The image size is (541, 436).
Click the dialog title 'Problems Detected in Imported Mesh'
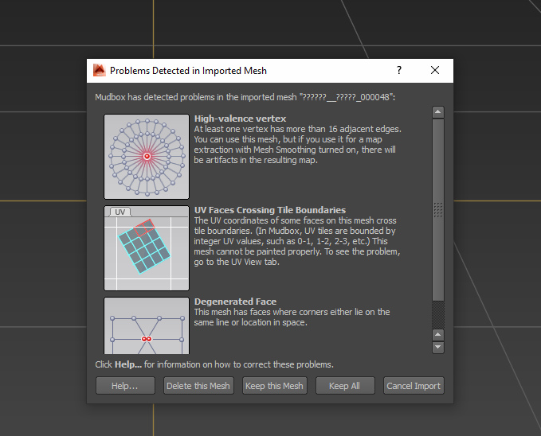pyautogui.click(x=188, y=71)
